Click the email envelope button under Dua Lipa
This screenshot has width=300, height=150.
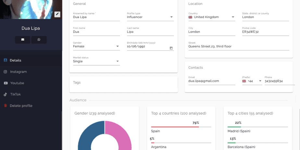pyautogui.click(x=23, y=40)
